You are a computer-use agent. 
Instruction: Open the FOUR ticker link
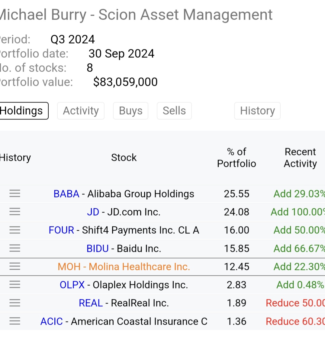61,230
